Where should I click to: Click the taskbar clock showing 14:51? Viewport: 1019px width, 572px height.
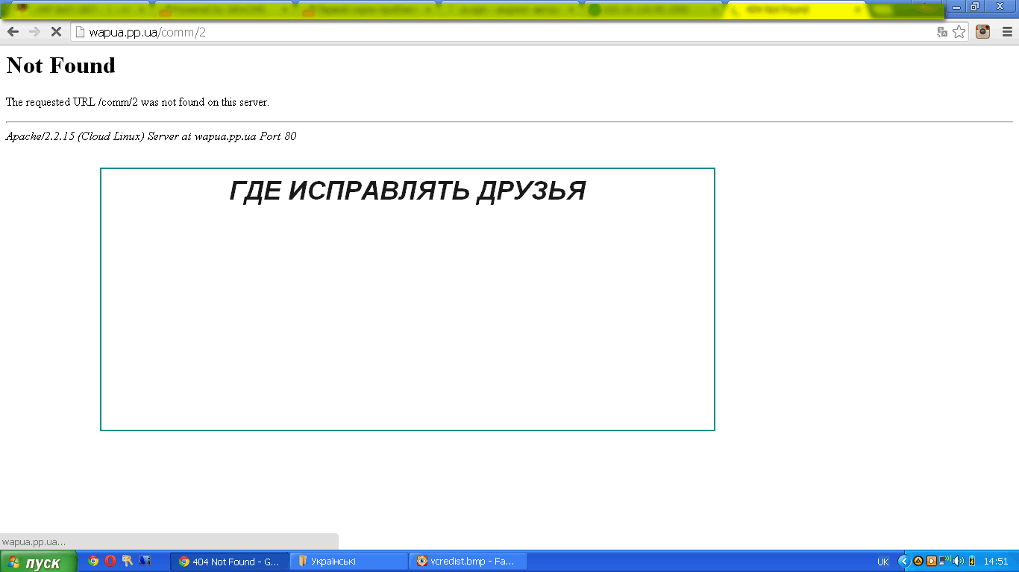click(996, 562)
